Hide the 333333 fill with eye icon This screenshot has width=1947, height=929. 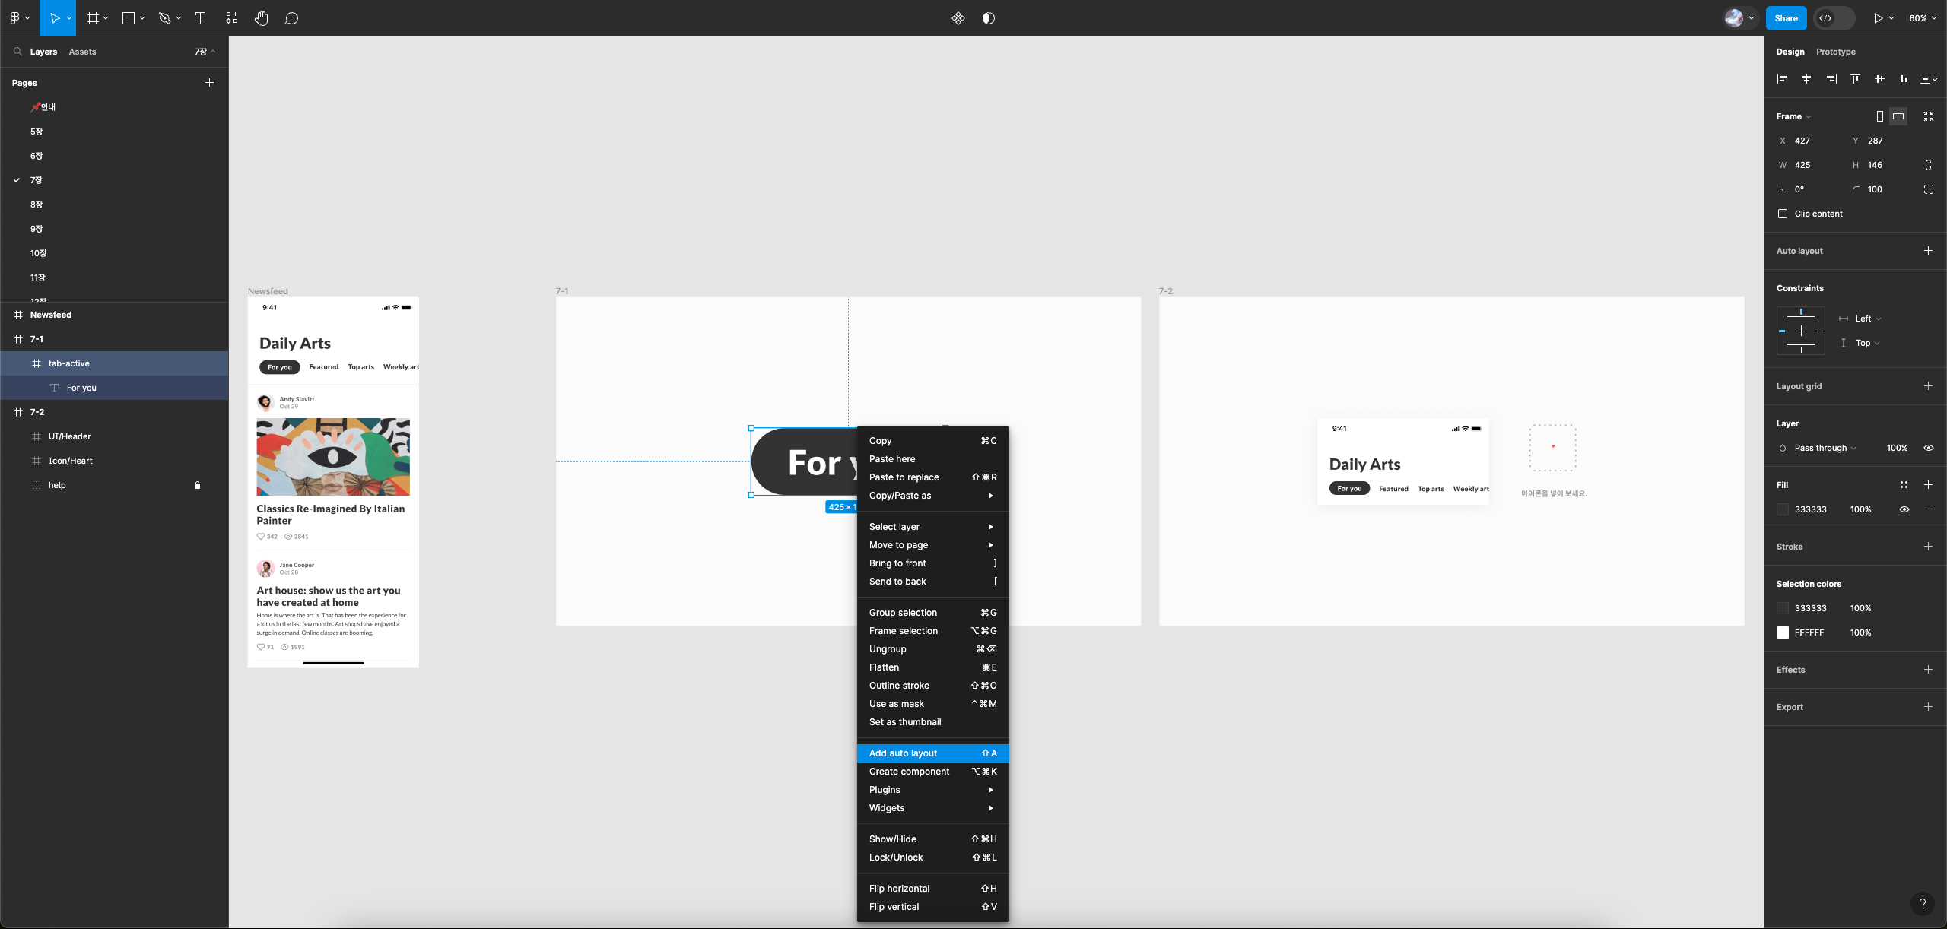click(1904, 509)
